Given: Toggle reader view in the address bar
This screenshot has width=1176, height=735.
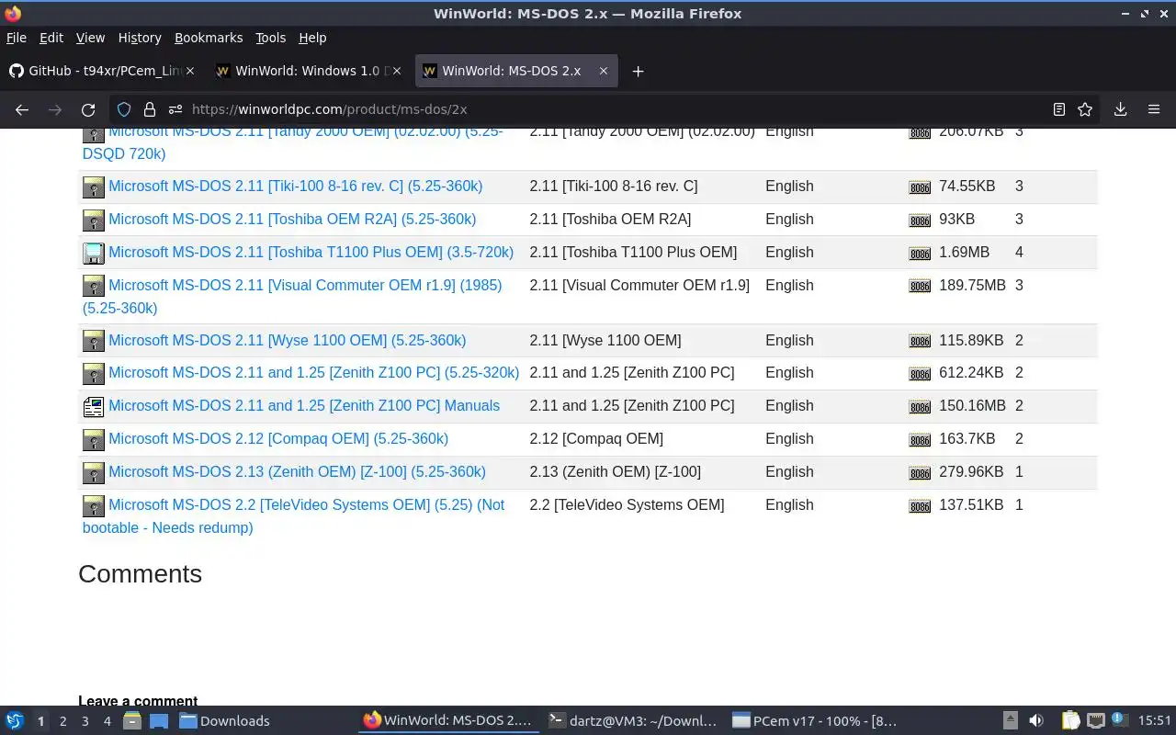Looking at the screenshot, I should [x=1059, y=109].
